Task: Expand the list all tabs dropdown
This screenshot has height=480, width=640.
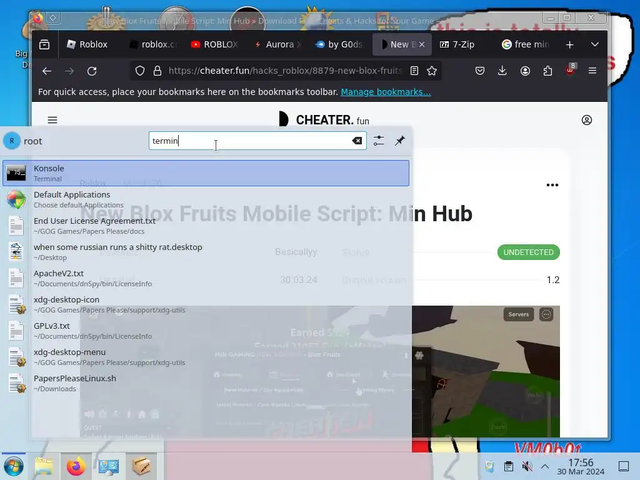Action: [x=595, y=44]
